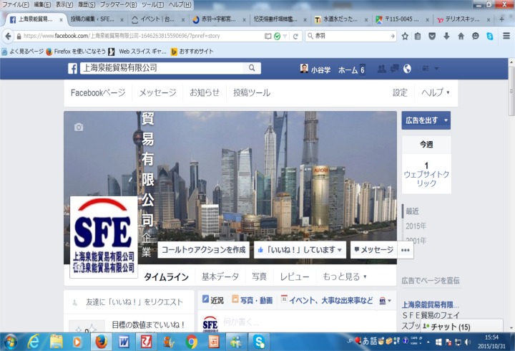Image resolution: width=515 pixels, height=351 pixels.
Task: Click the Facebook logo icon in blue bar
Action: coord(72,69)
